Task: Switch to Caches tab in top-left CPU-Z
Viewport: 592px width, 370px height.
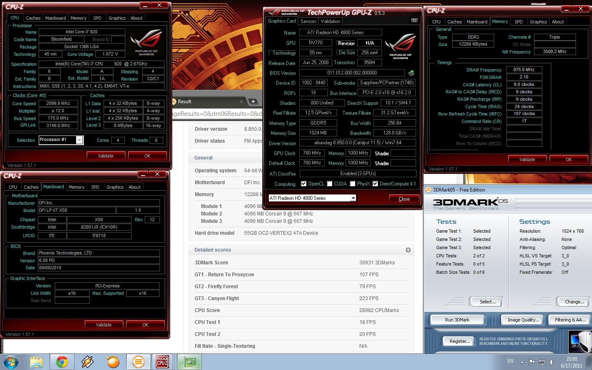Action: click(33, 18)
